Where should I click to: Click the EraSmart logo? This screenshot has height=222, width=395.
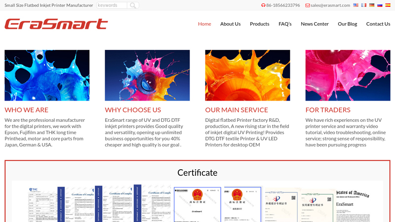(x=56, y=24)
